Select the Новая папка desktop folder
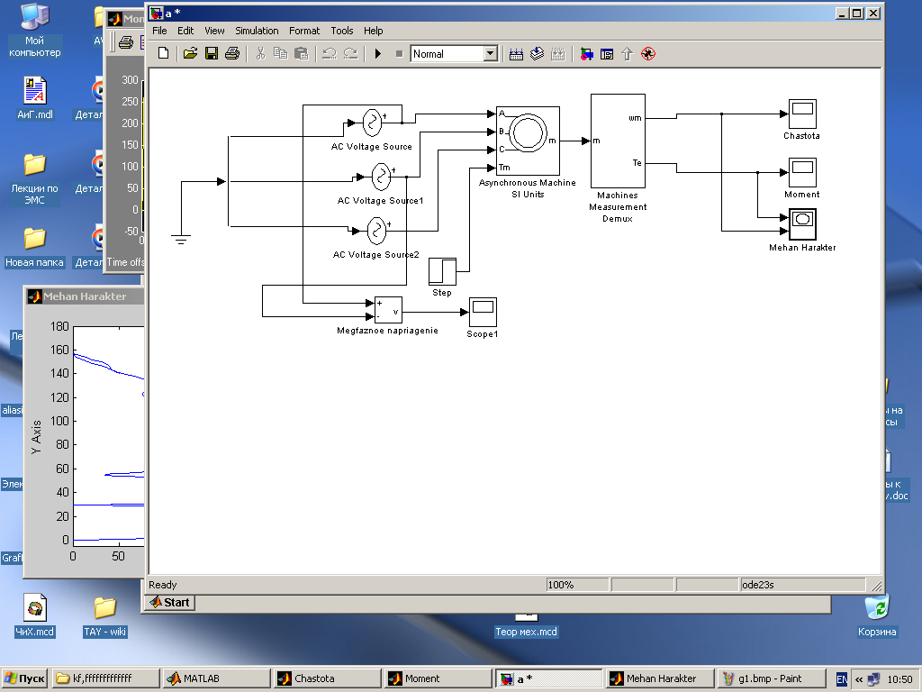 [35, 247]
